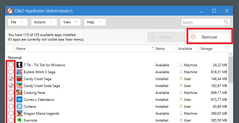Uncheck the Candy Crush Soda Saga checkbox
The image size is (239, 123).
click(x=11, y=86)
